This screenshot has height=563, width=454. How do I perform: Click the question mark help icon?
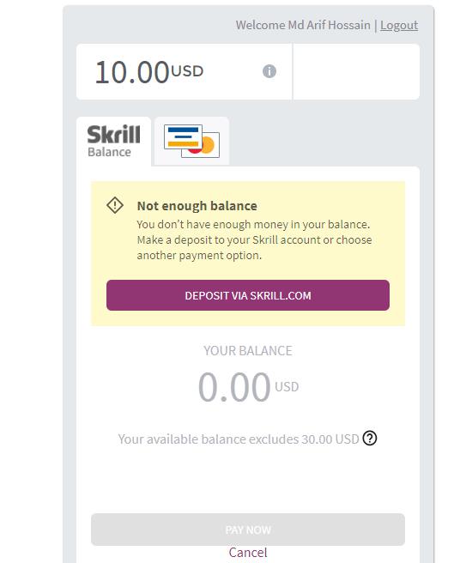(370, 439)
